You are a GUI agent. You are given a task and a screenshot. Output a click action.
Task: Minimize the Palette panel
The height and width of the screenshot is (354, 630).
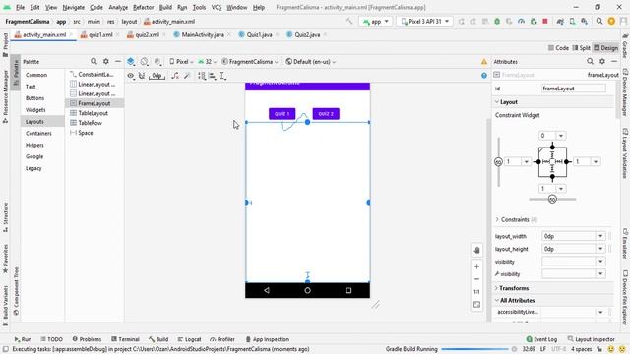118,61
